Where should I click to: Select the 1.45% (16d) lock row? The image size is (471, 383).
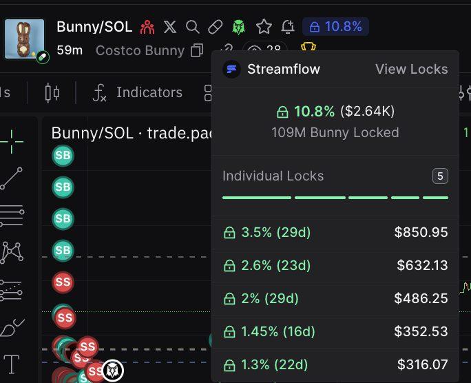tap(335, 331)
